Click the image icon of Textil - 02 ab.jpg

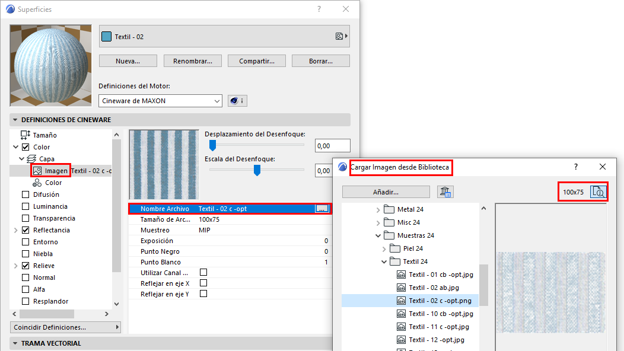click(x=401, y=288)
